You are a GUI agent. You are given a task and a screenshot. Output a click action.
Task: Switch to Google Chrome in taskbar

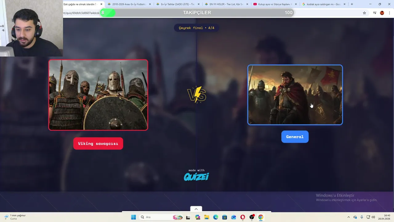(x=261, y=217)
